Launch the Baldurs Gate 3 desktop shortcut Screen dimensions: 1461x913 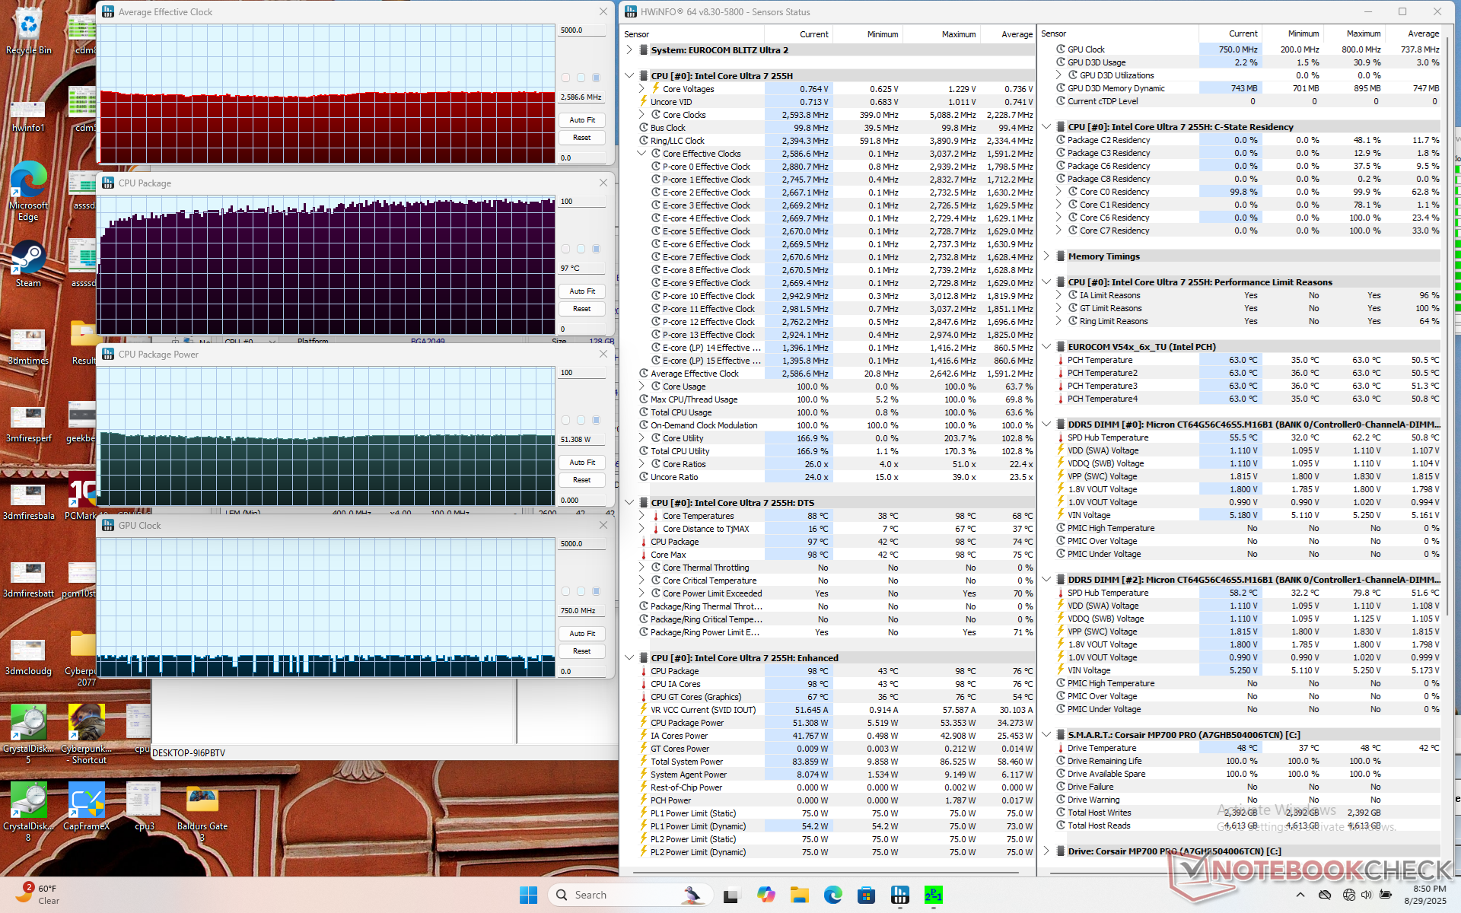click(x=202, y=812)
